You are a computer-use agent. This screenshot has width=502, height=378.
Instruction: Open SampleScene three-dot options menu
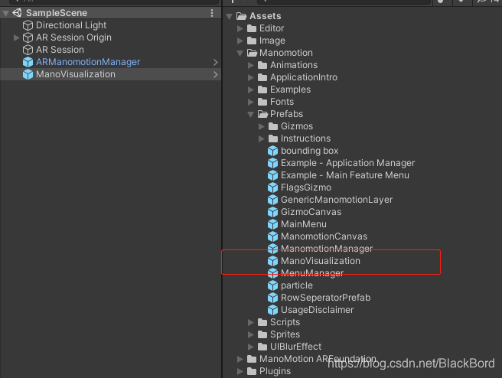pos(212,13)
